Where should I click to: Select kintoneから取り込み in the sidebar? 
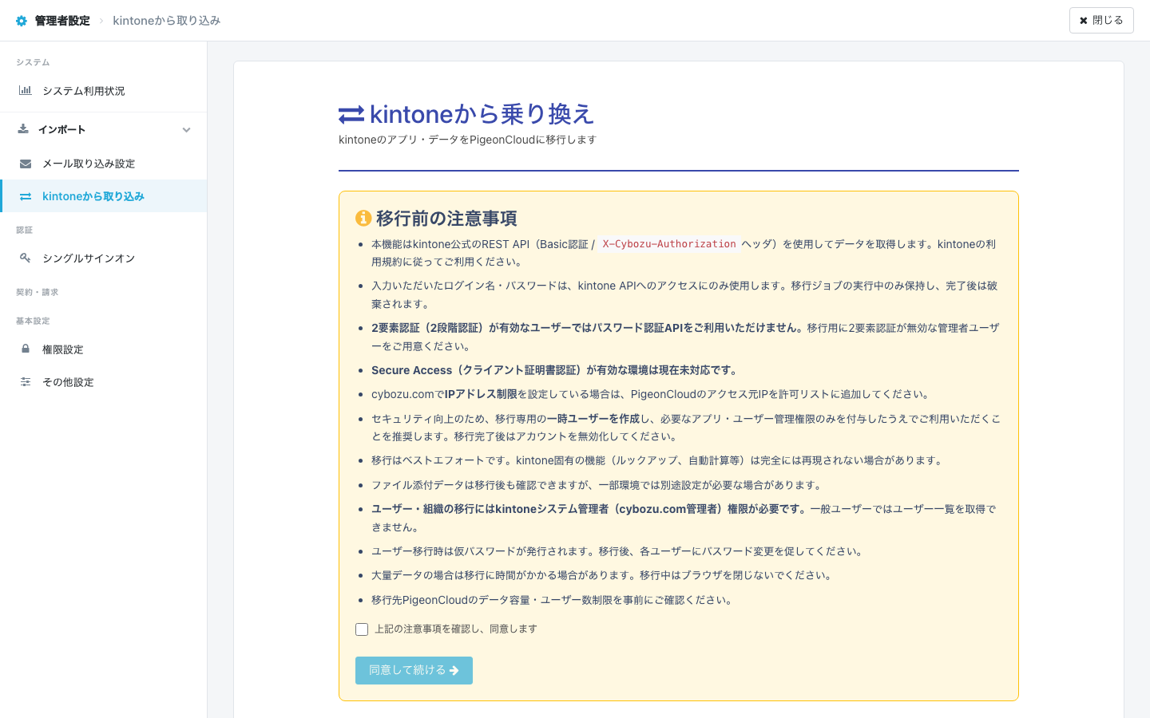pyautogui.click(x=93, y=195)
